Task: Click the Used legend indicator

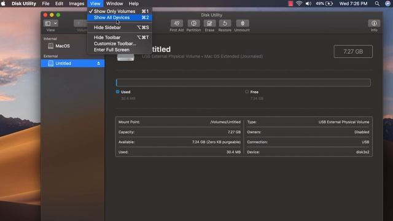Action: [x=117, y=91]
